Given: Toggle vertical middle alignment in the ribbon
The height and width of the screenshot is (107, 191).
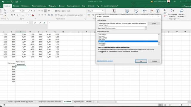Looking at the screenshot, I should (x=42, y=11).
